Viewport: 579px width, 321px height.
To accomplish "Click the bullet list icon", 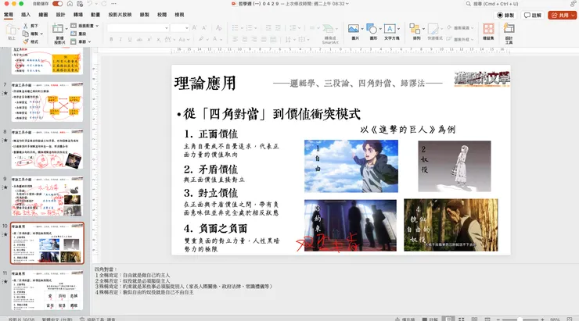I will 235,28.
